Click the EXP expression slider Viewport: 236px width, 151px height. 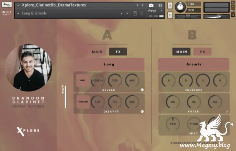point(65,97)
